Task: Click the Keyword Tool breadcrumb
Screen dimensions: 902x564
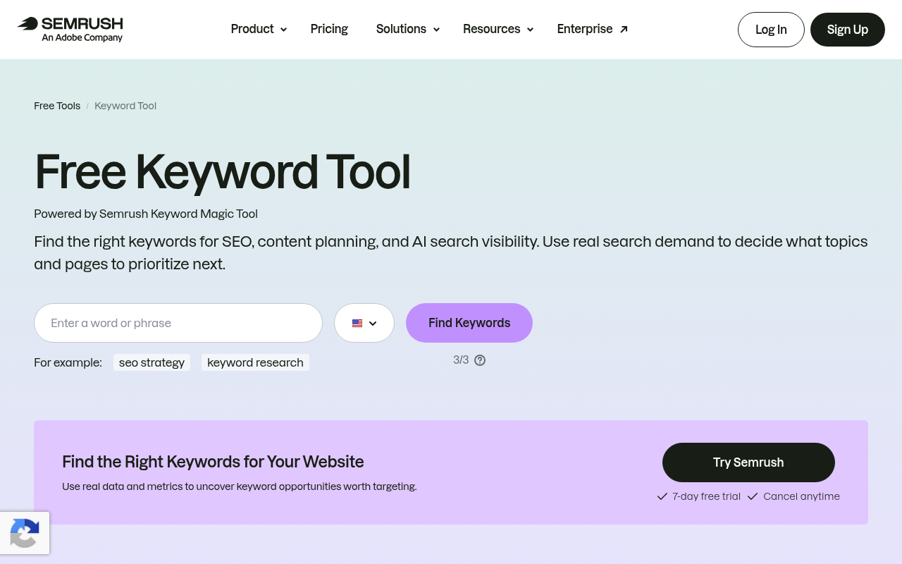Action: [x=125, y=106]
